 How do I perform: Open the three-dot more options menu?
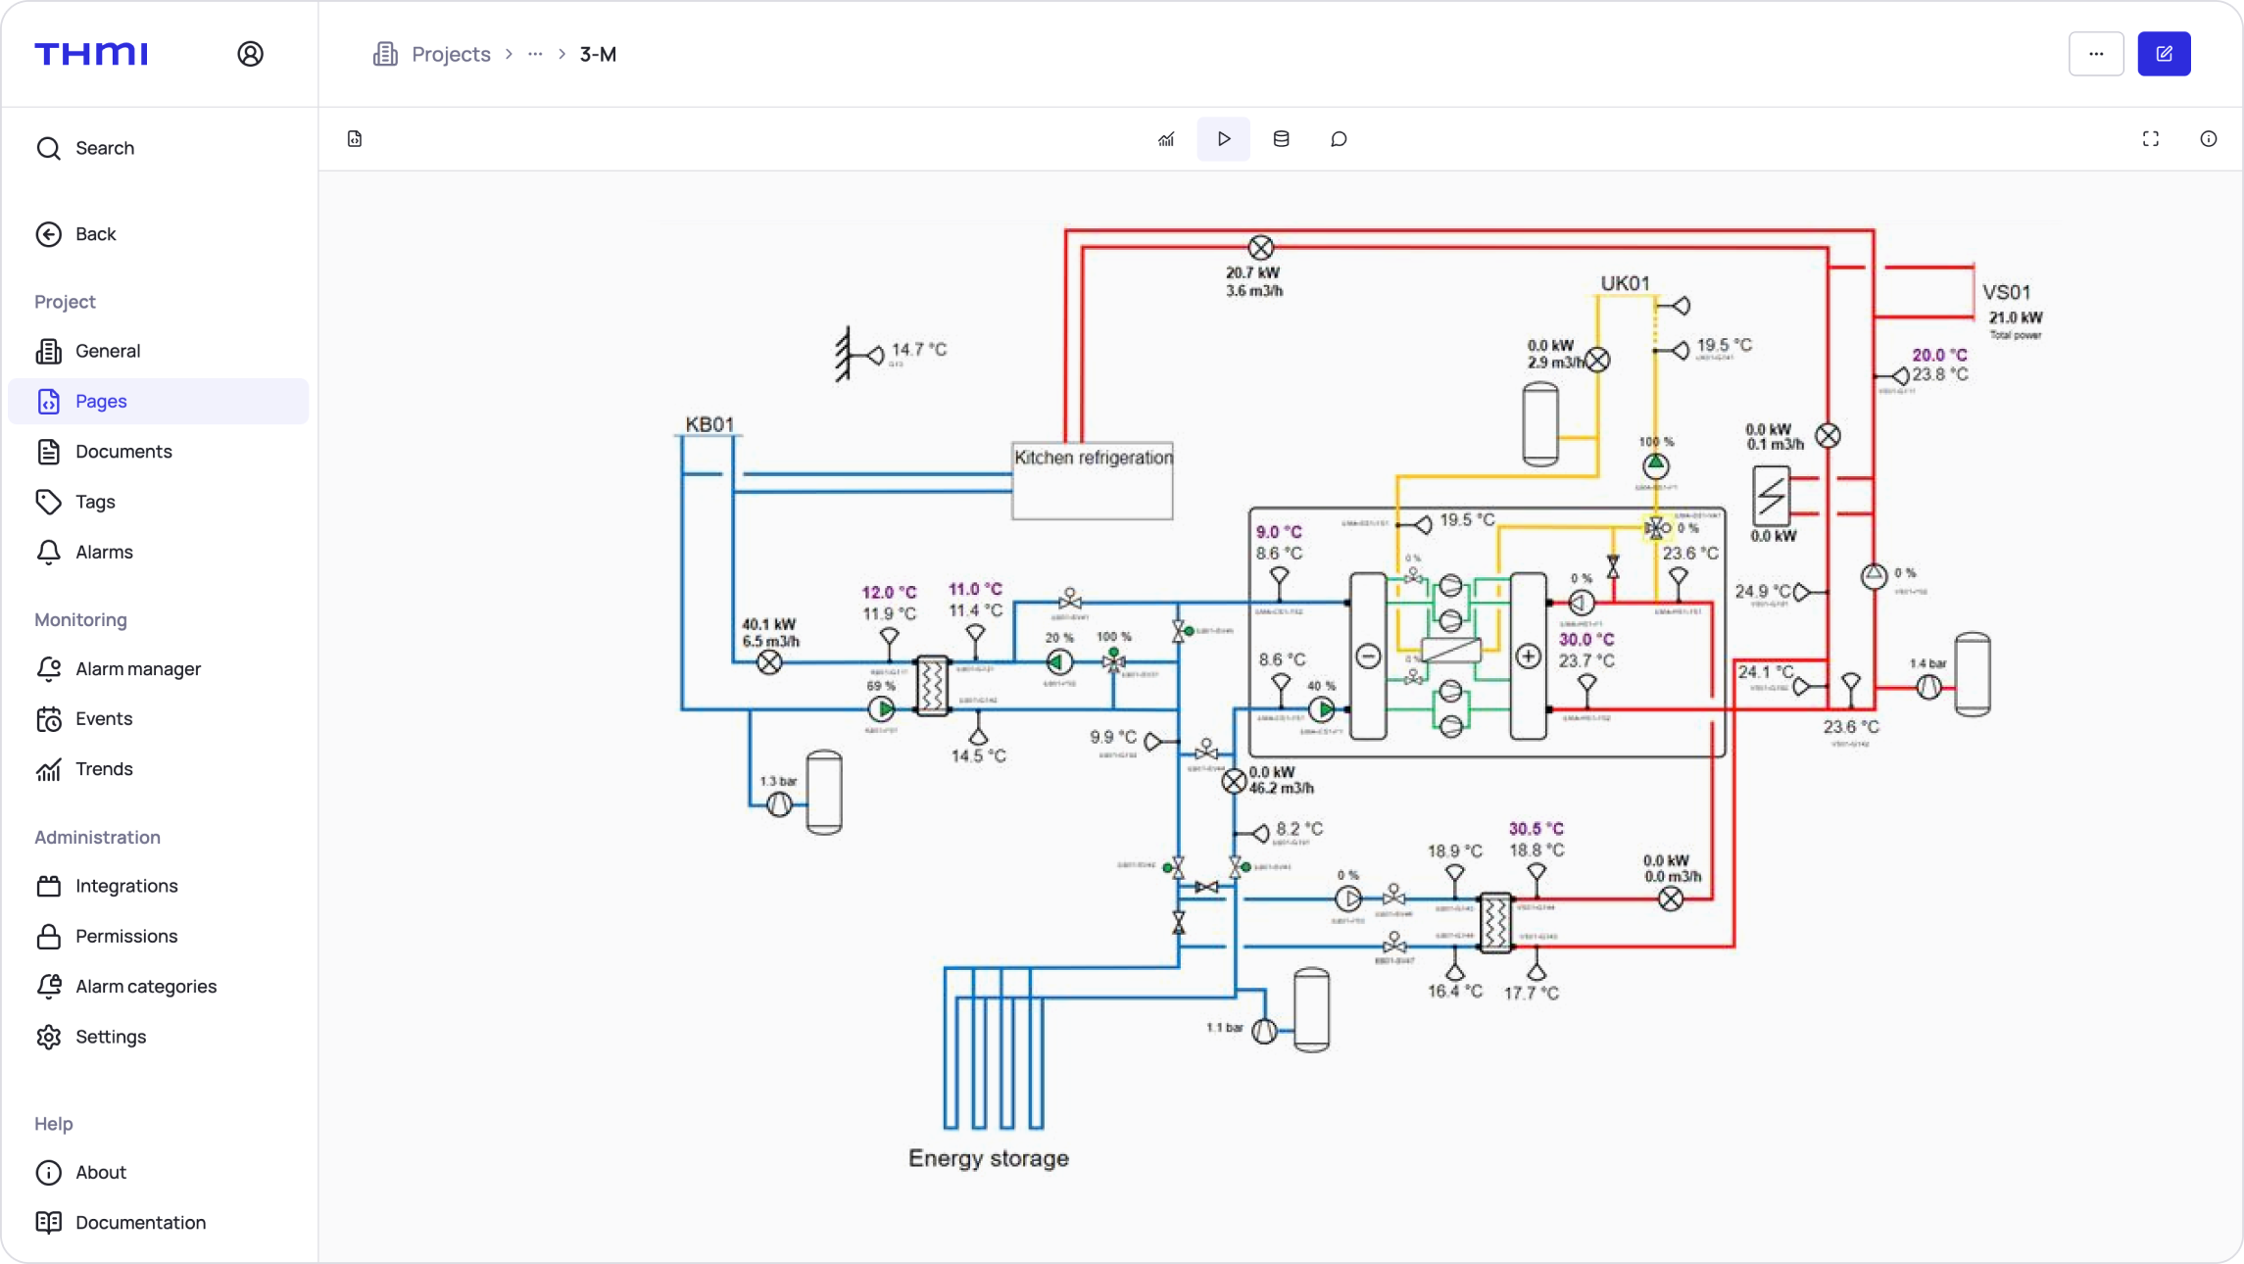click(x=2096, y=54)
